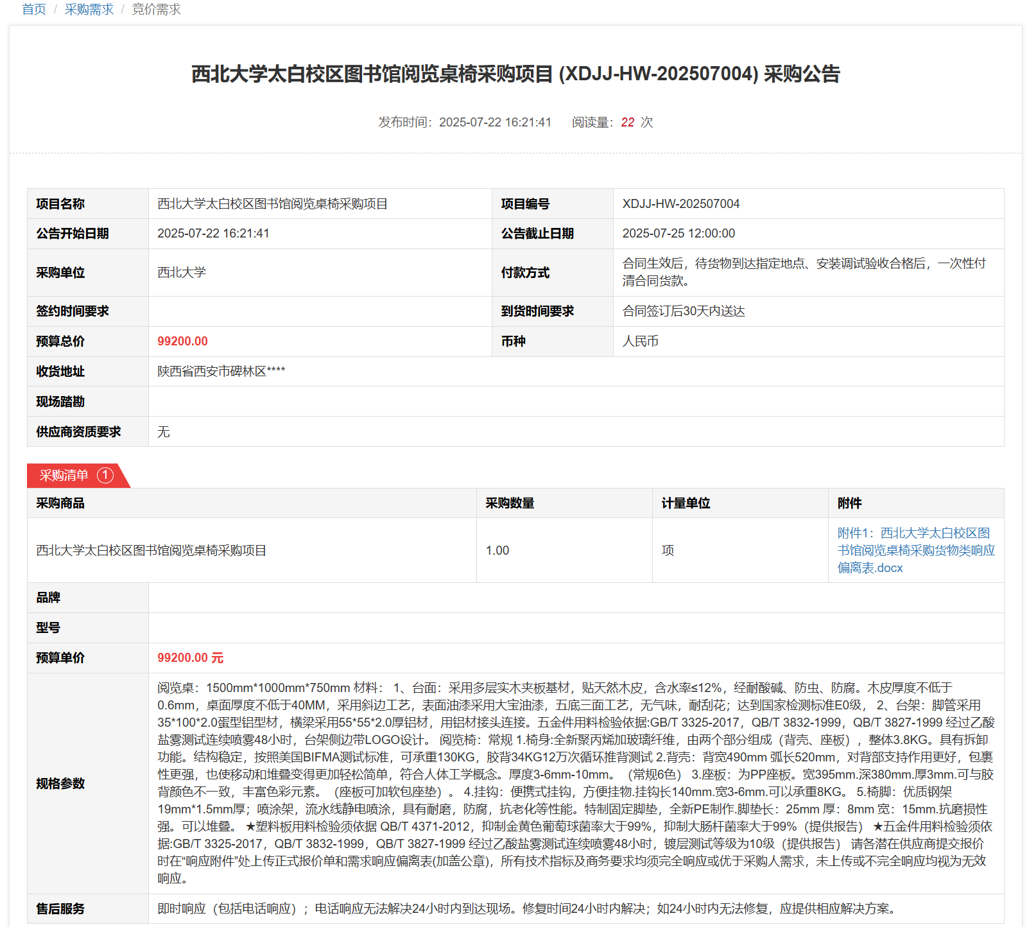Click the 发布时间 timestamp text
The height and width of the screenshot is (927, 1029).
464,123
